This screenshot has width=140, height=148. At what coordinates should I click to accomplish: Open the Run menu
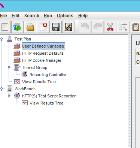coord(48,16)
